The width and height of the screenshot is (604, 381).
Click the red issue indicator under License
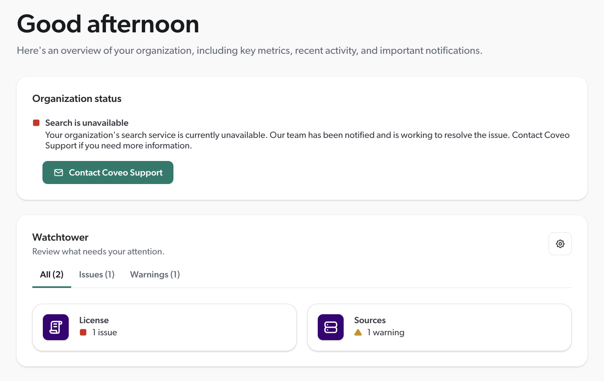coord(83,332)
